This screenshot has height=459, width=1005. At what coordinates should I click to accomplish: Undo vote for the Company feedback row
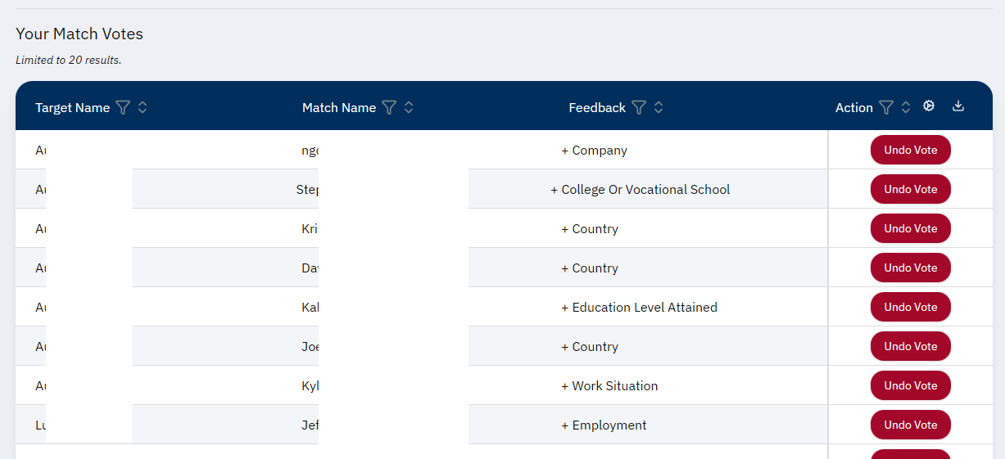910,150
